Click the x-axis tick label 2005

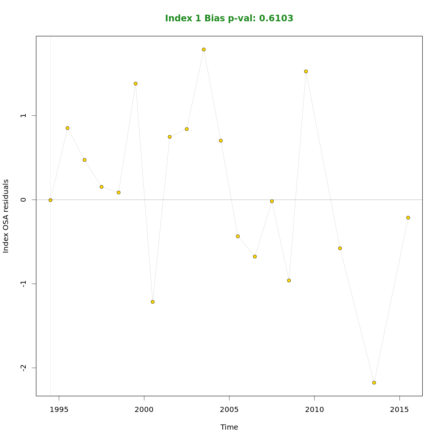click(x=229, y=409)
